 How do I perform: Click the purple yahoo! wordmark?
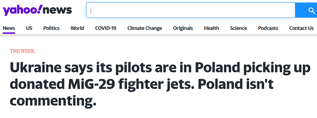pyautogui.click(x=22, y=10)
